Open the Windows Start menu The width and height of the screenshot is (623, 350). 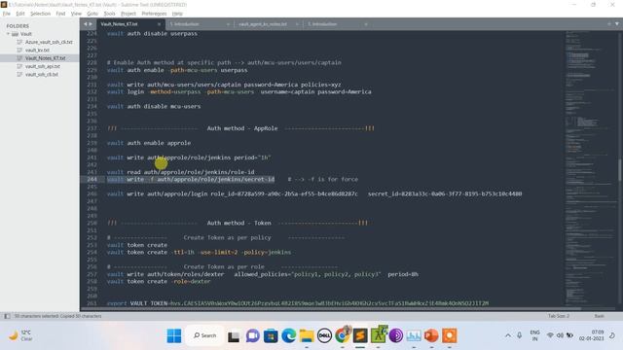[174, 335]
